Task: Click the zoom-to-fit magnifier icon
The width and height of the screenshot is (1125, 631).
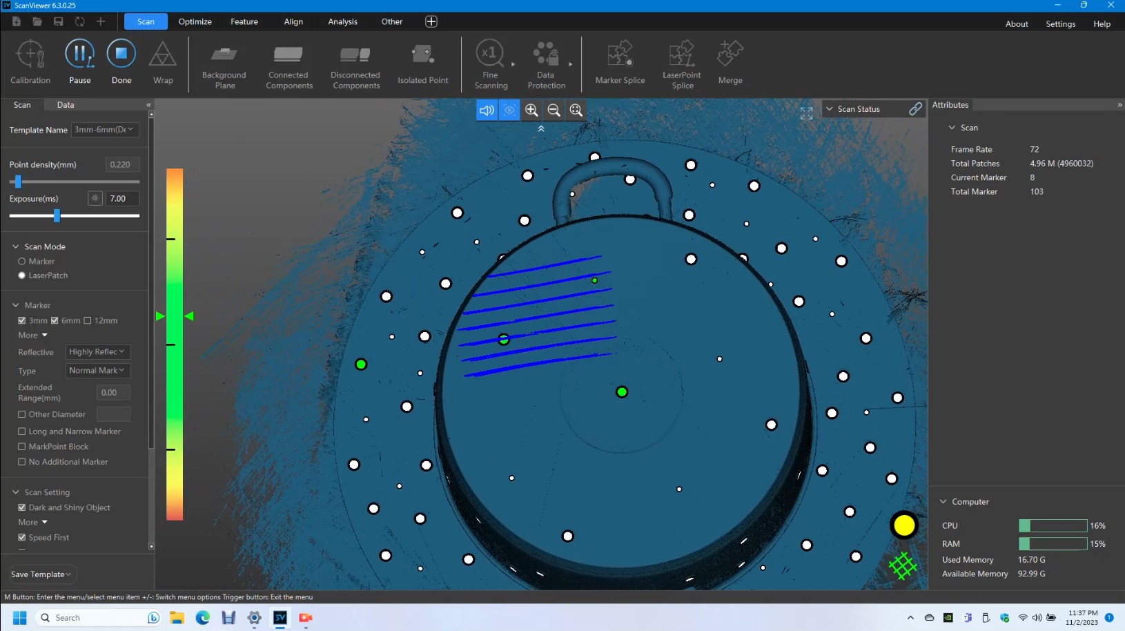Action: tap(576, 110)
